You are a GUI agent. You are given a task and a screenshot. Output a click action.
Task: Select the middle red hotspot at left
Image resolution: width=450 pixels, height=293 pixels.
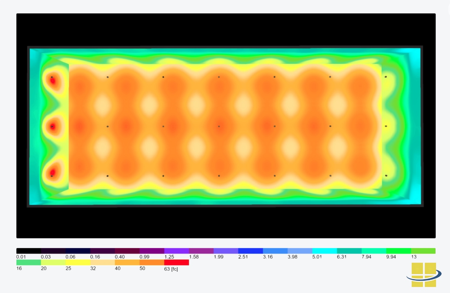53,127
